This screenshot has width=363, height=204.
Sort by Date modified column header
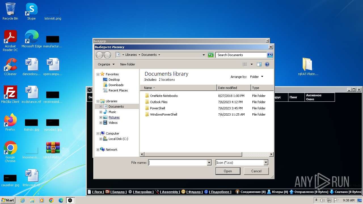[x=234, y=88]
